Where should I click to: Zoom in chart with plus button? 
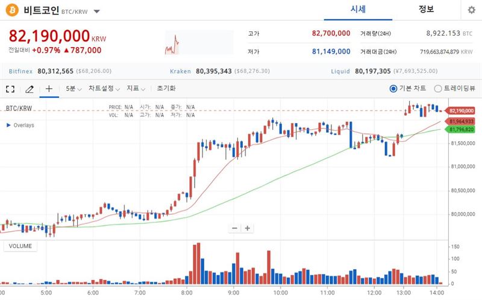[248, 228]
